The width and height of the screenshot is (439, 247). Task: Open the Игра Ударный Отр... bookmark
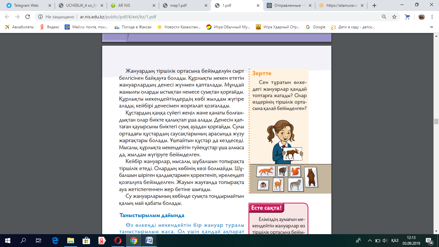coord(278,27)
